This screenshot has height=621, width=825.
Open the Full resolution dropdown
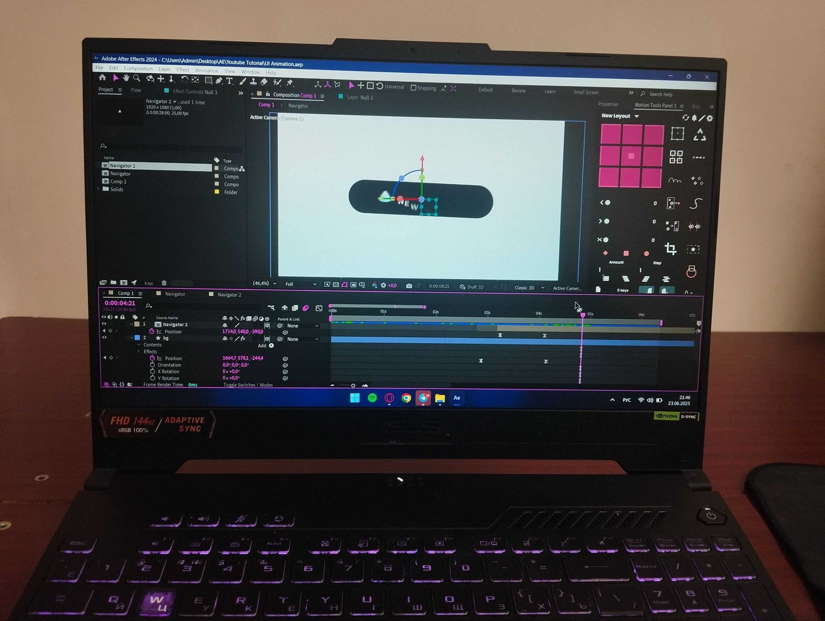301,284
